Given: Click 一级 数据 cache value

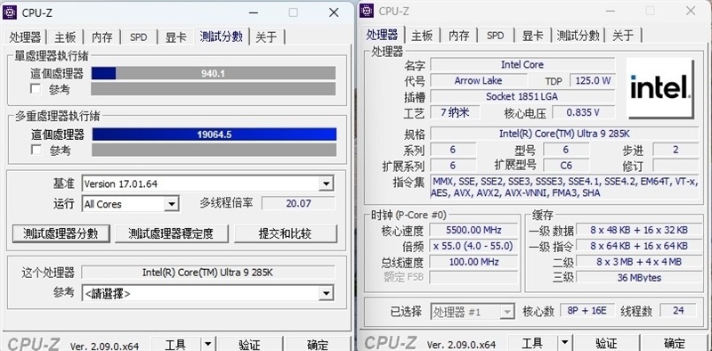Looking at the screenshot, I should (x=638, y=230).
